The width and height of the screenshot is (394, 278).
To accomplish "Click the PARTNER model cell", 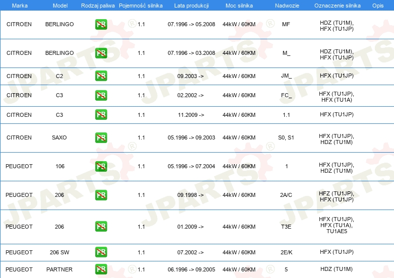I will coord(59,269).
